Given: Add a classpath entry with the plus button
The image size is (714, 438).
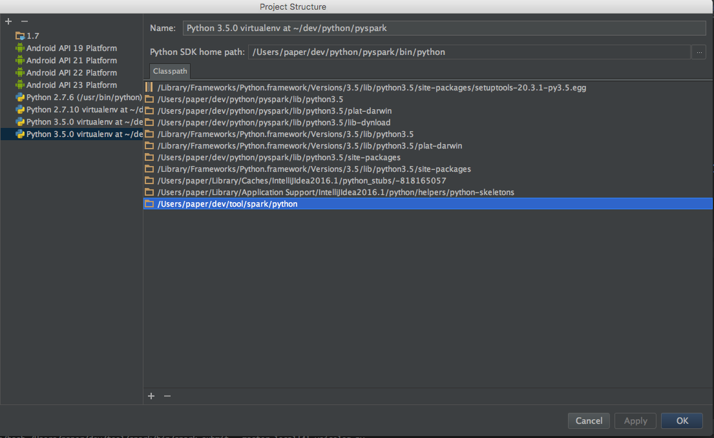Looking at the screenshot, I should 151,396.
